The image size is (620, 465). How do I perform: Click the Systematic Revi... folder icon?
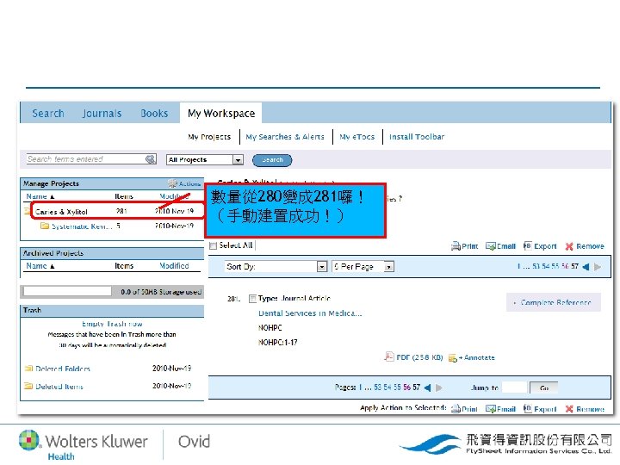point(45,226)
